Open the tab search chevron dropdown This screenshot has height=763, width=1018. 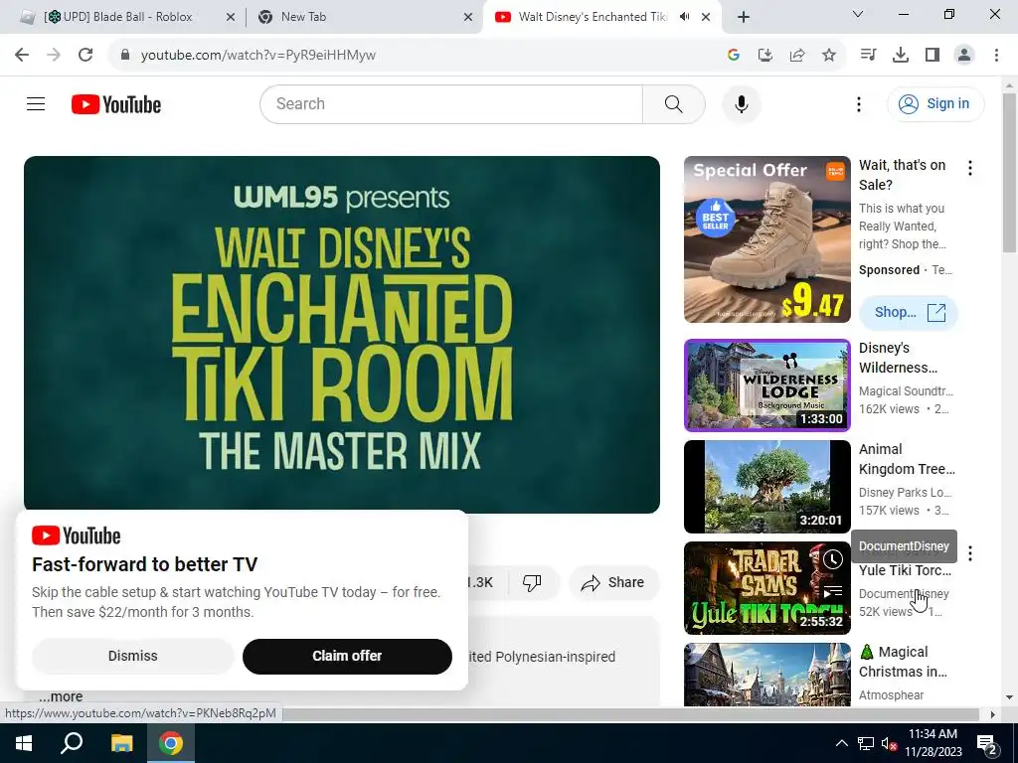(858, 14)
